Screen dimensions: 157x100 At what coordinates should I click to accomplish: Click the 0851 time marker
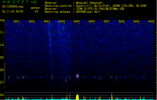point(17,21)
